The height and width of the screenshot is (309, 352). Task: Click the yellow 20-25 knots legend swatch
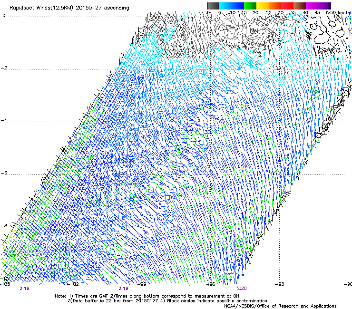(x=263, y=6)
